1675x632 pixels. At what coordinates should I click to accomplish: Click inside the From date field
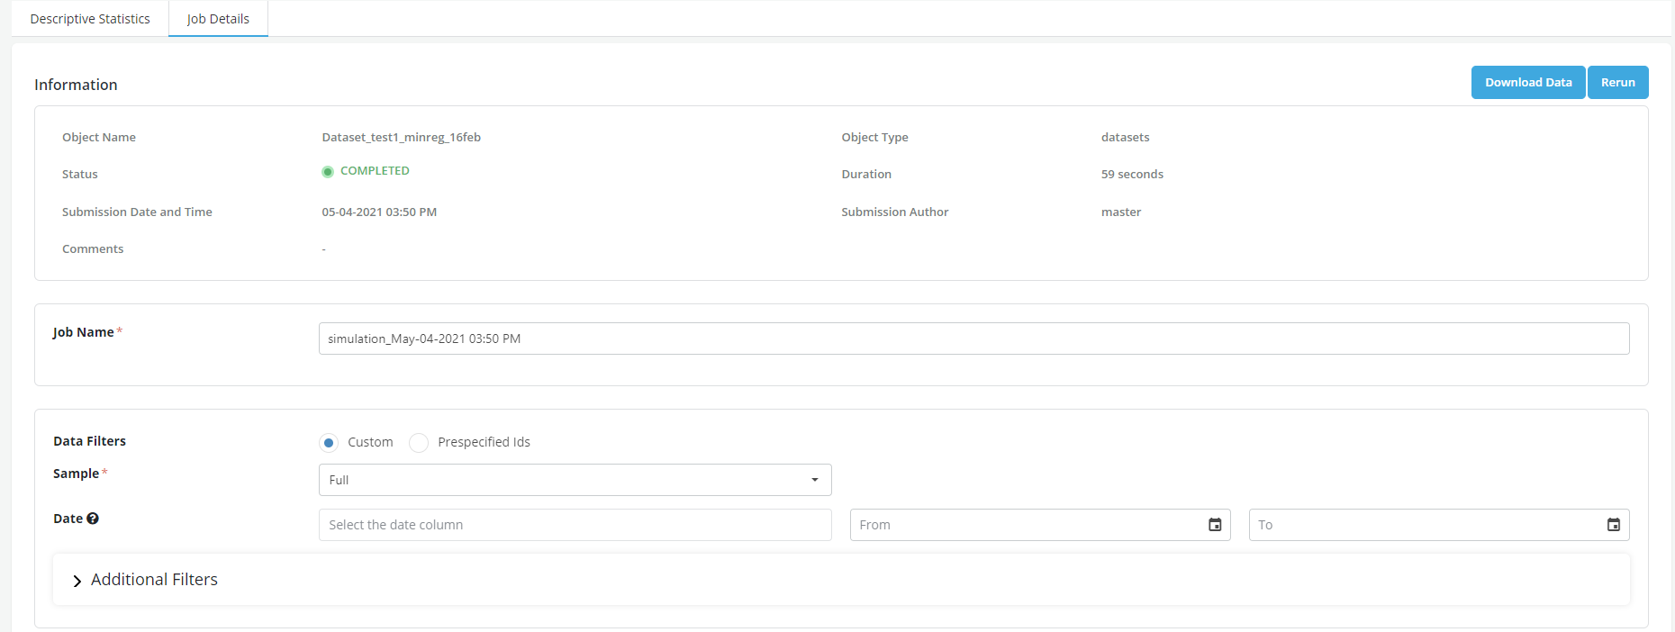point(1027,525)
